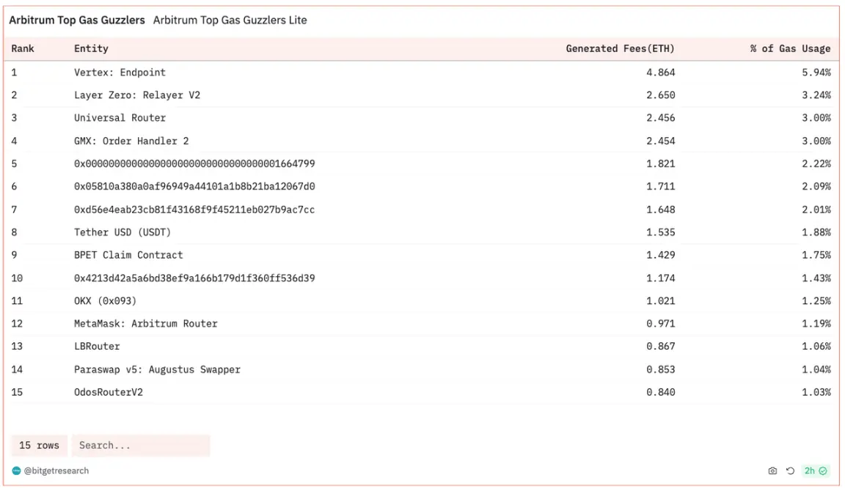Click the 2.22% gas usage value
The height and width of the screenshot is (488, 845).
(816, 163)
